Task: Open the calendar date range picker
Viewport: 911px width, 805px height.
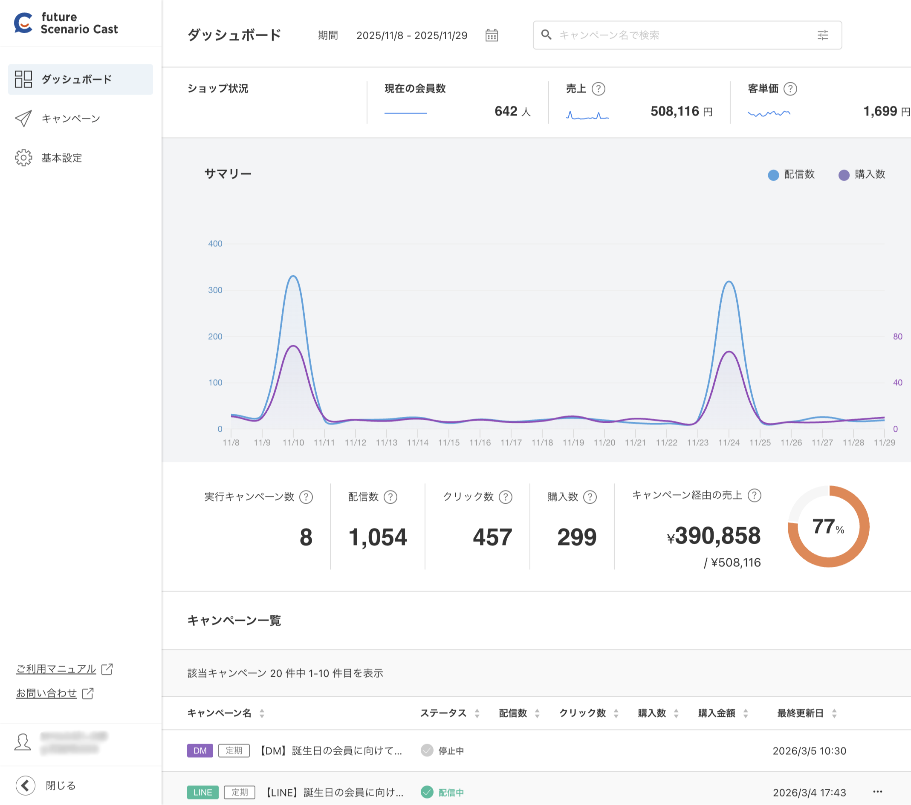Action: coord(492,35)
